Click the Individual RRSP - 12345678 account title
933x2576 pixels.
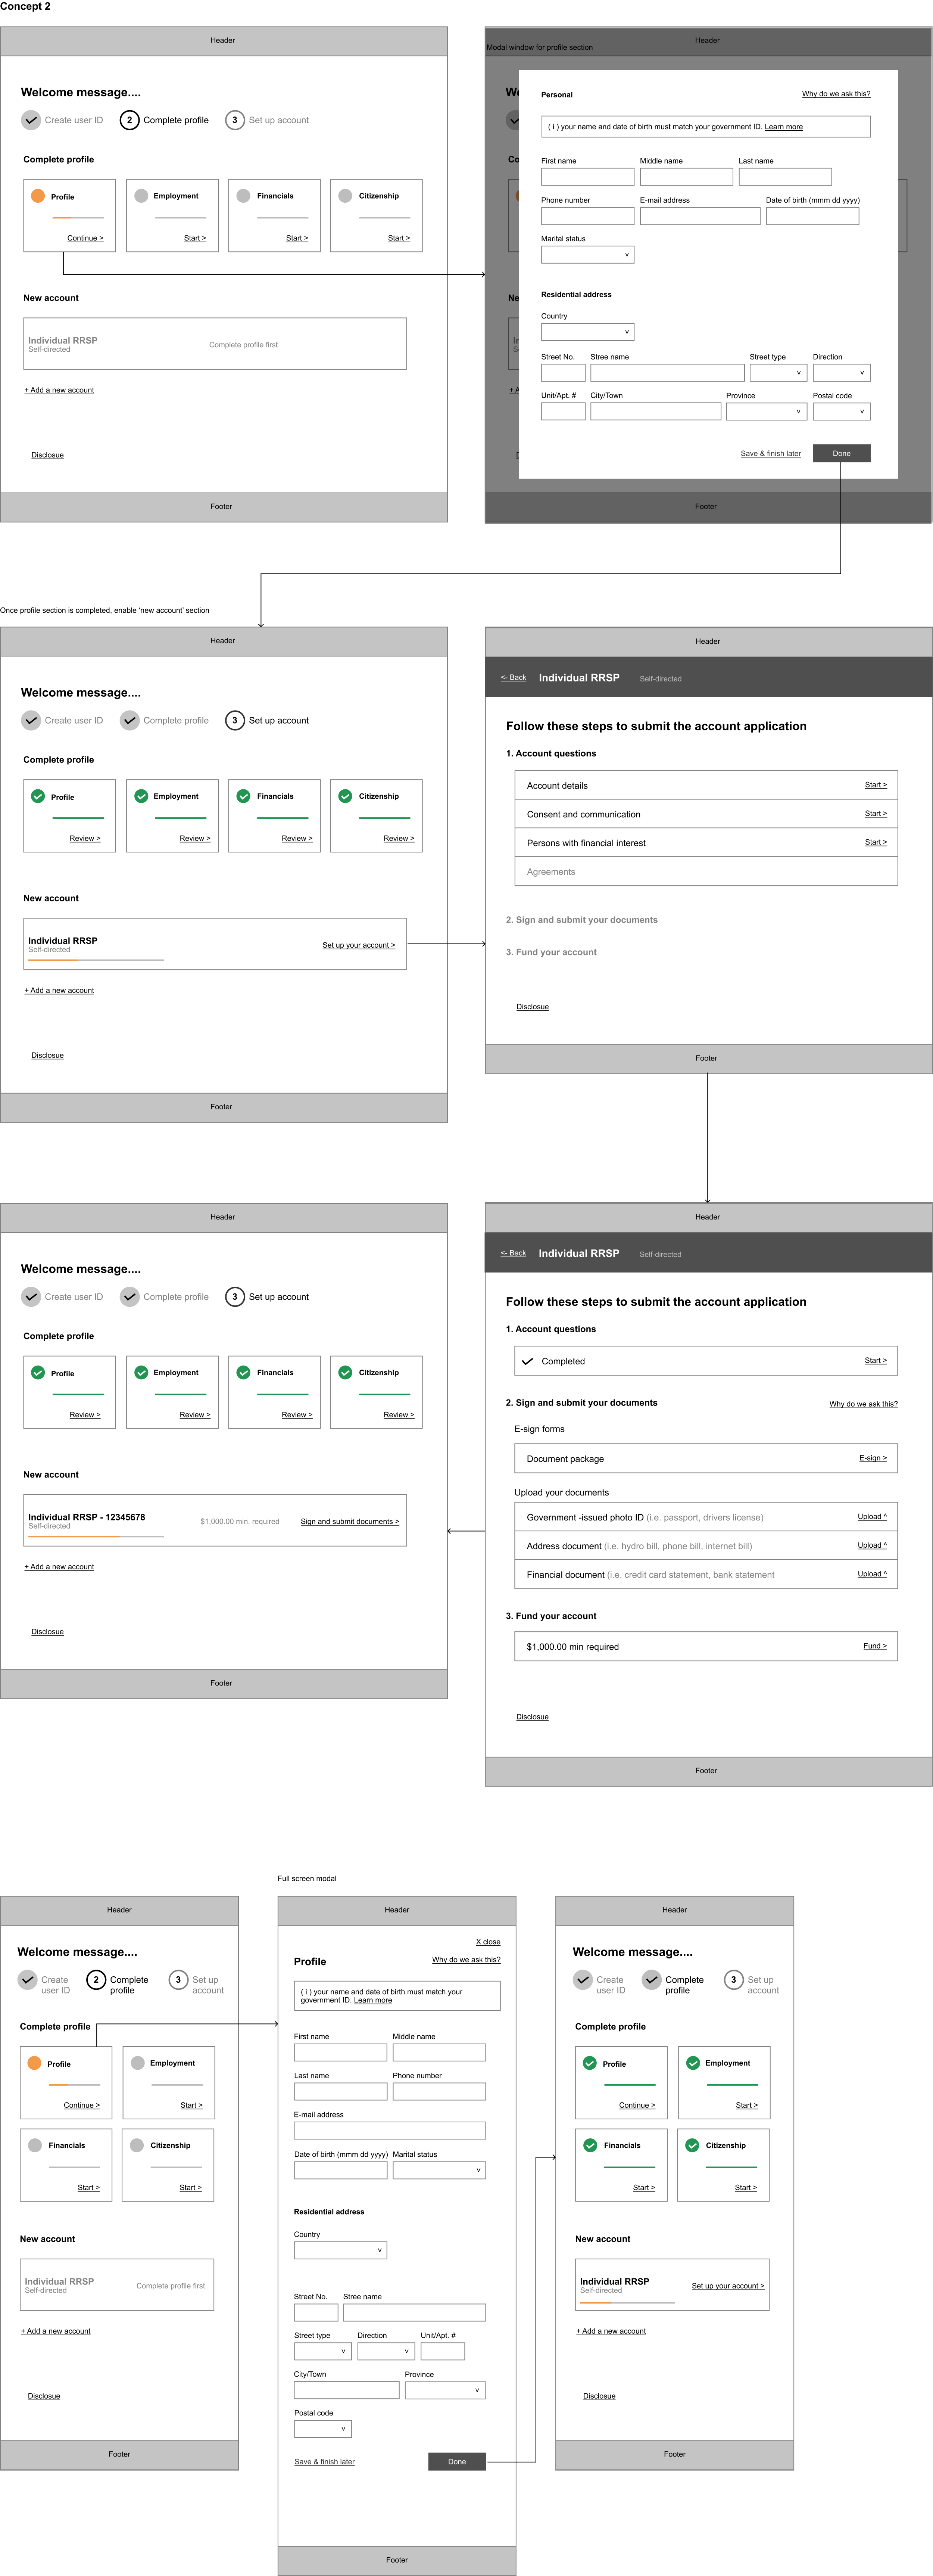(x=87, y=1517)
